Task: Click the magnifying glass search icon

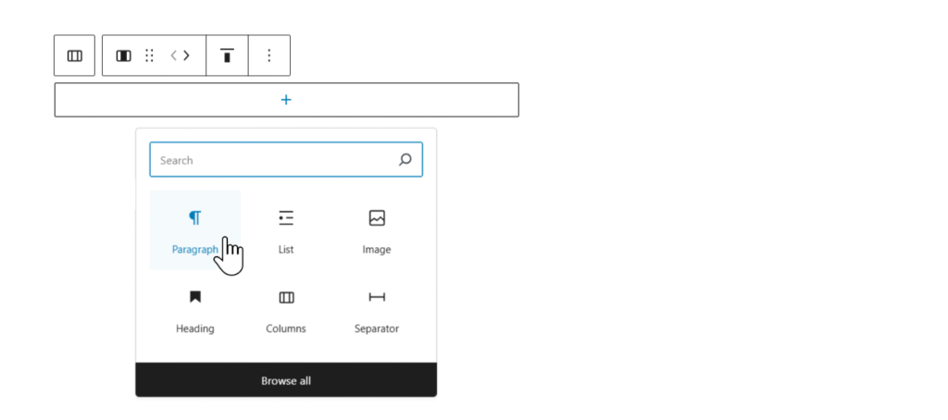Action: [405, 160]
